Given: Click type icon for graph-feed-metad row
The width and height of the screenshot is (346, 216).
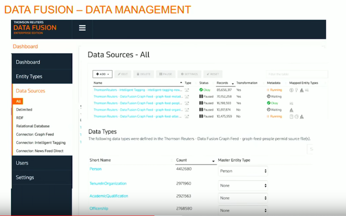Looking at the screenshot, I should 187,96.
